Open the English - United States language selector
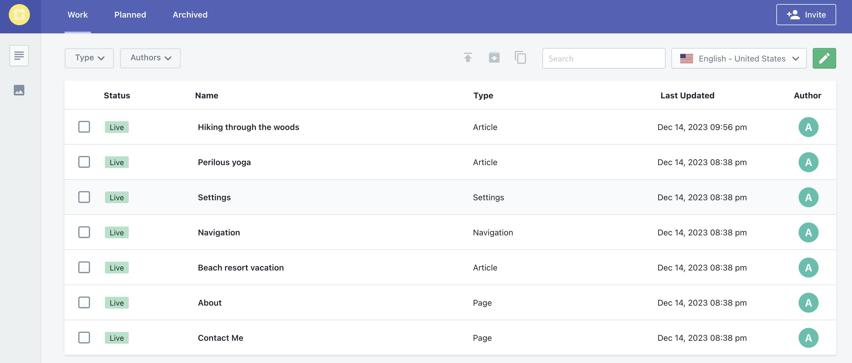The width and height of the screenshot is (852, 363). coord(739,59)
